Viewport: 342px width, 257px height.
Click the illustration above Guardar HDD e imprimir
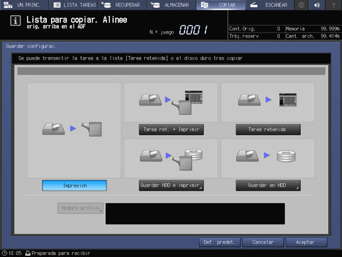click(171, 158)
